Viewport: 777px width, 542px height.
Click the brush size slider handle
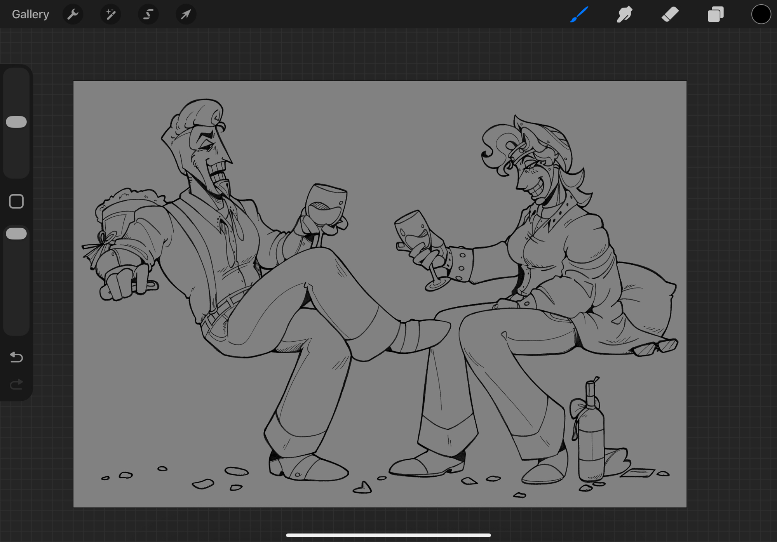(x=16, y=122)
